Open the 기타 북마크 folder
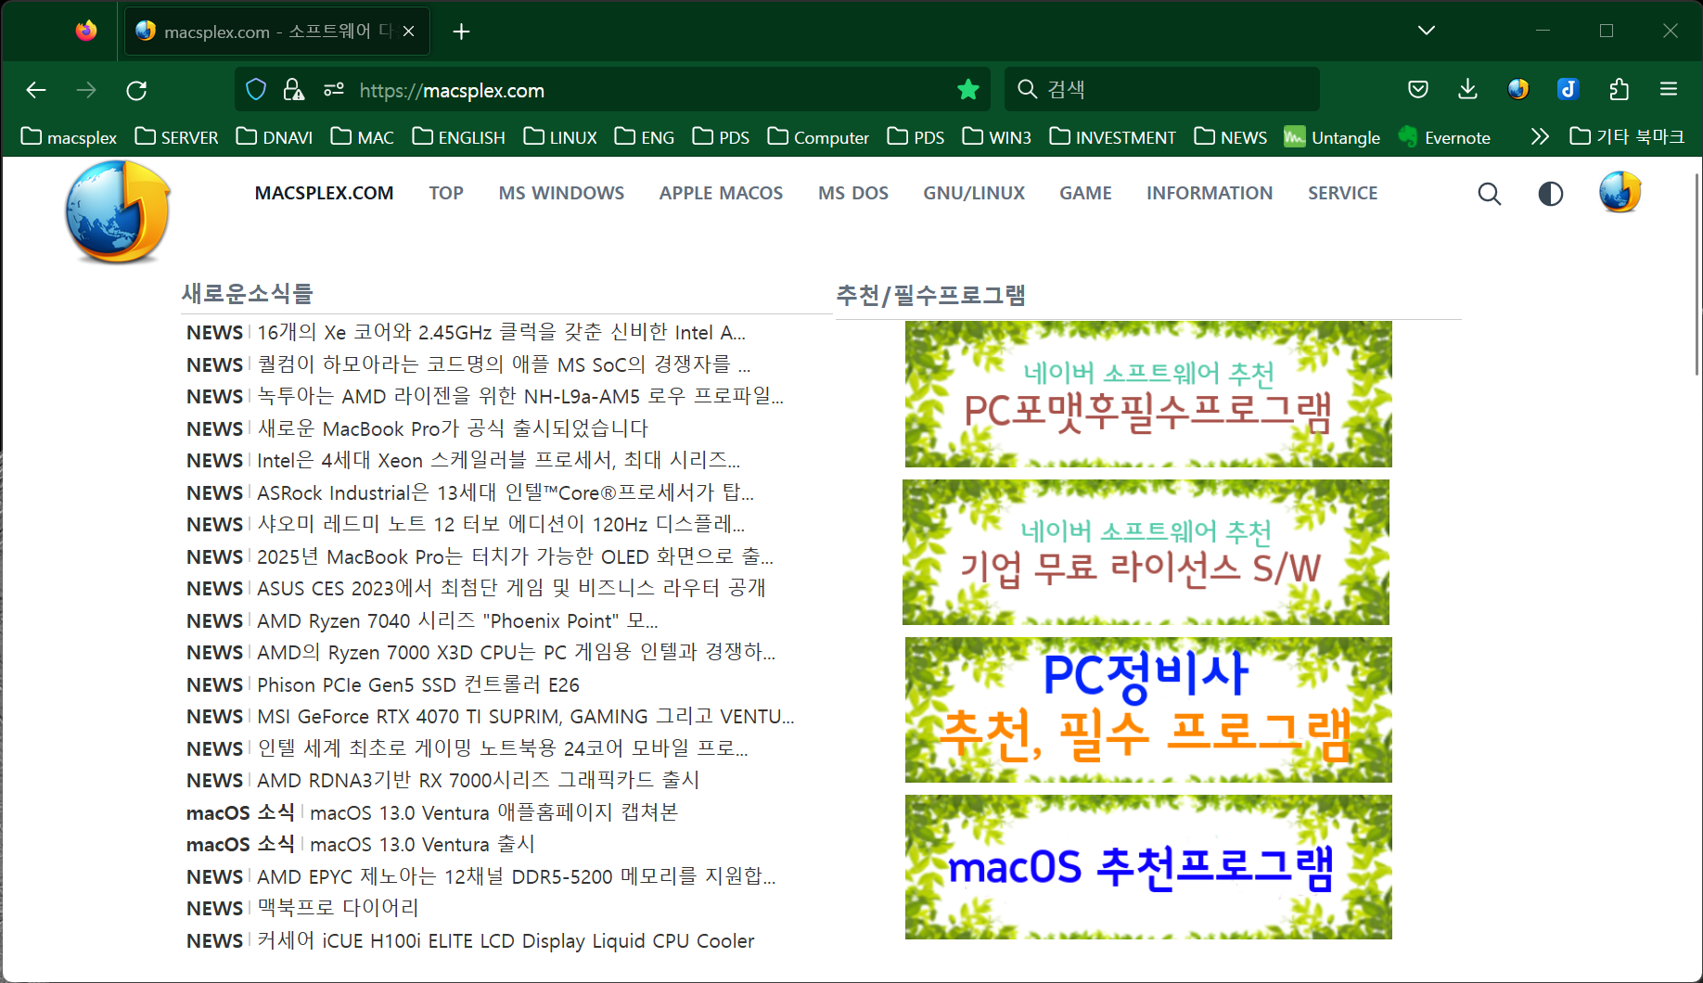Screen dimensions: 1703x983 pos(1627,137)
